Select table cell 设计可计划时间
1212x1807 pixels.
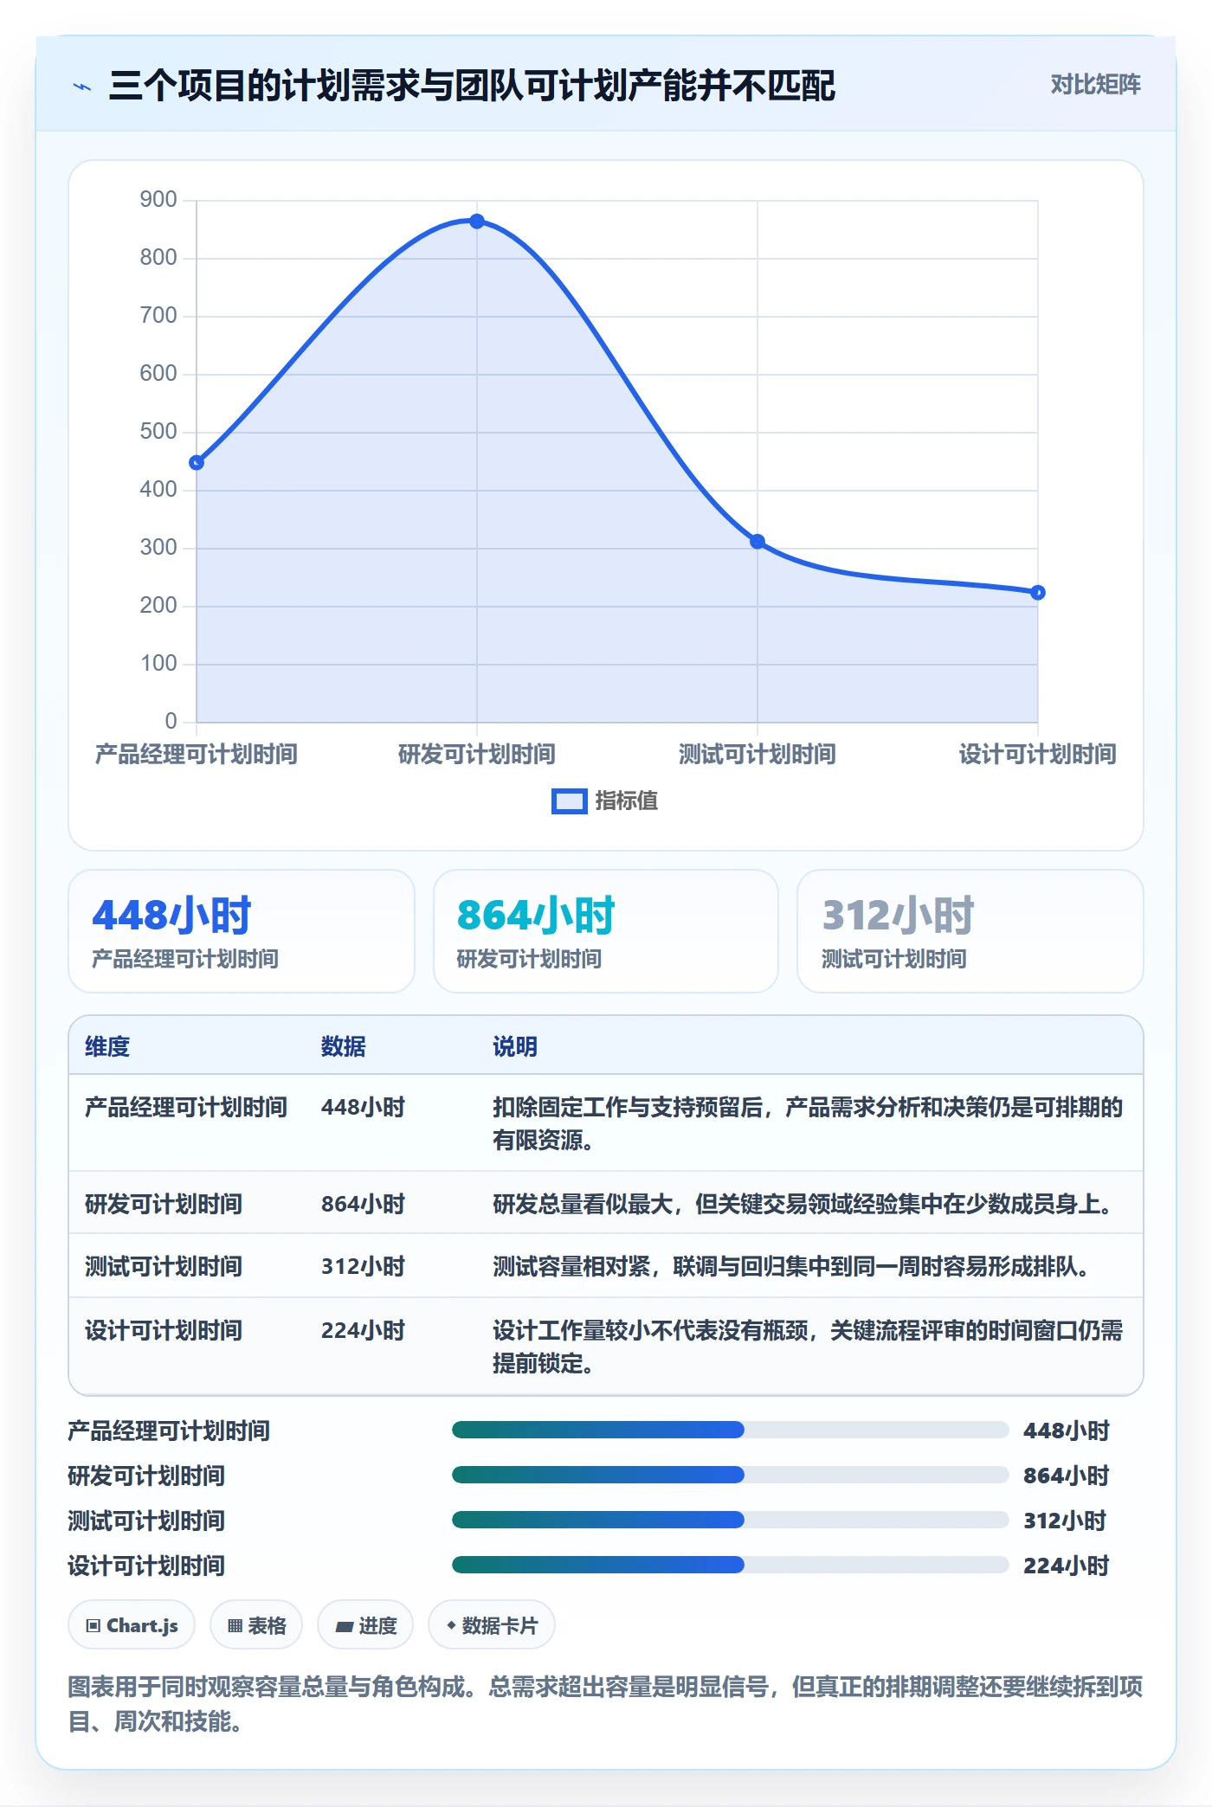[x=164, y=1330]
